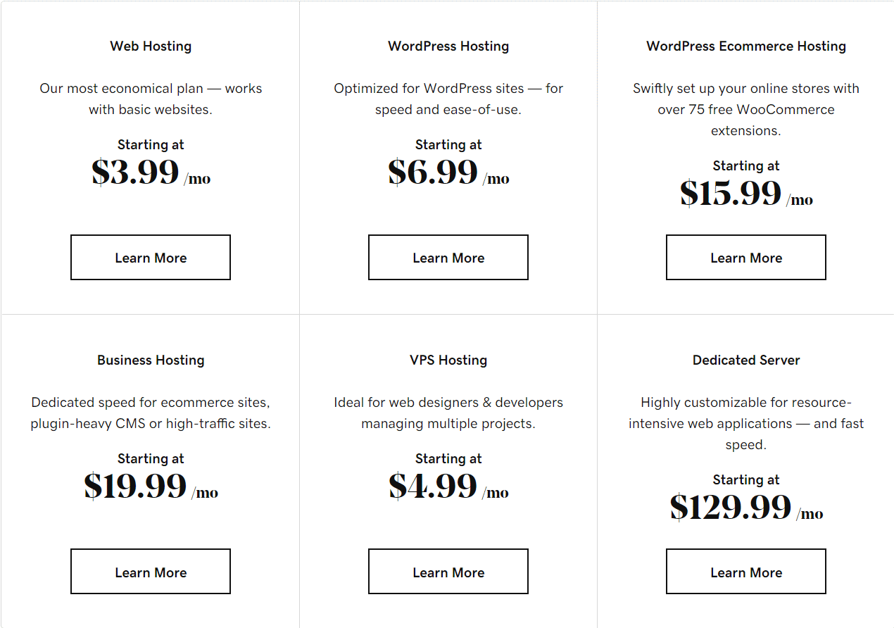Select the Web Hosting plan title
This screenshot has width=894, height=628.
150,46
